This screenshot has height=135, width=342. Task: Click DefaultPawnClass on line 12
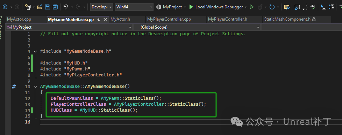(72, 98)
